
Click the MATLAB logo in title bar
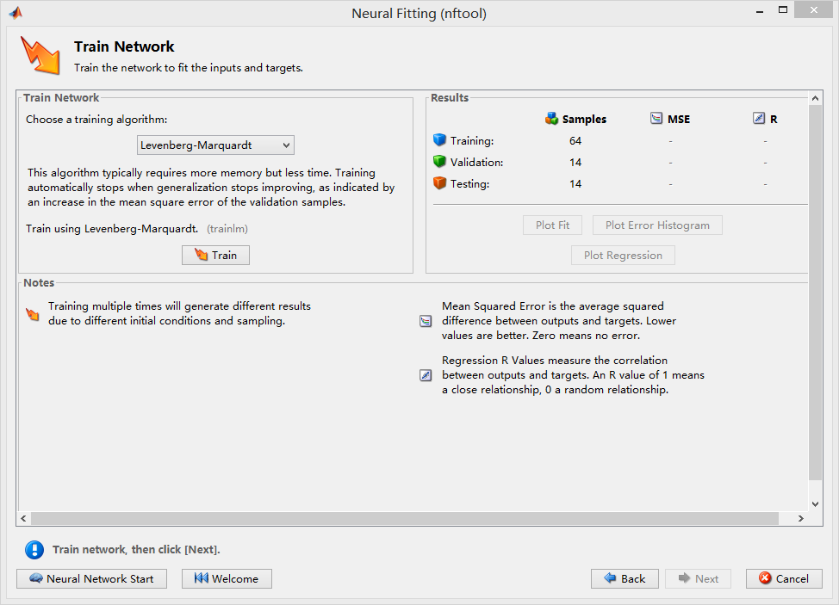16,13
